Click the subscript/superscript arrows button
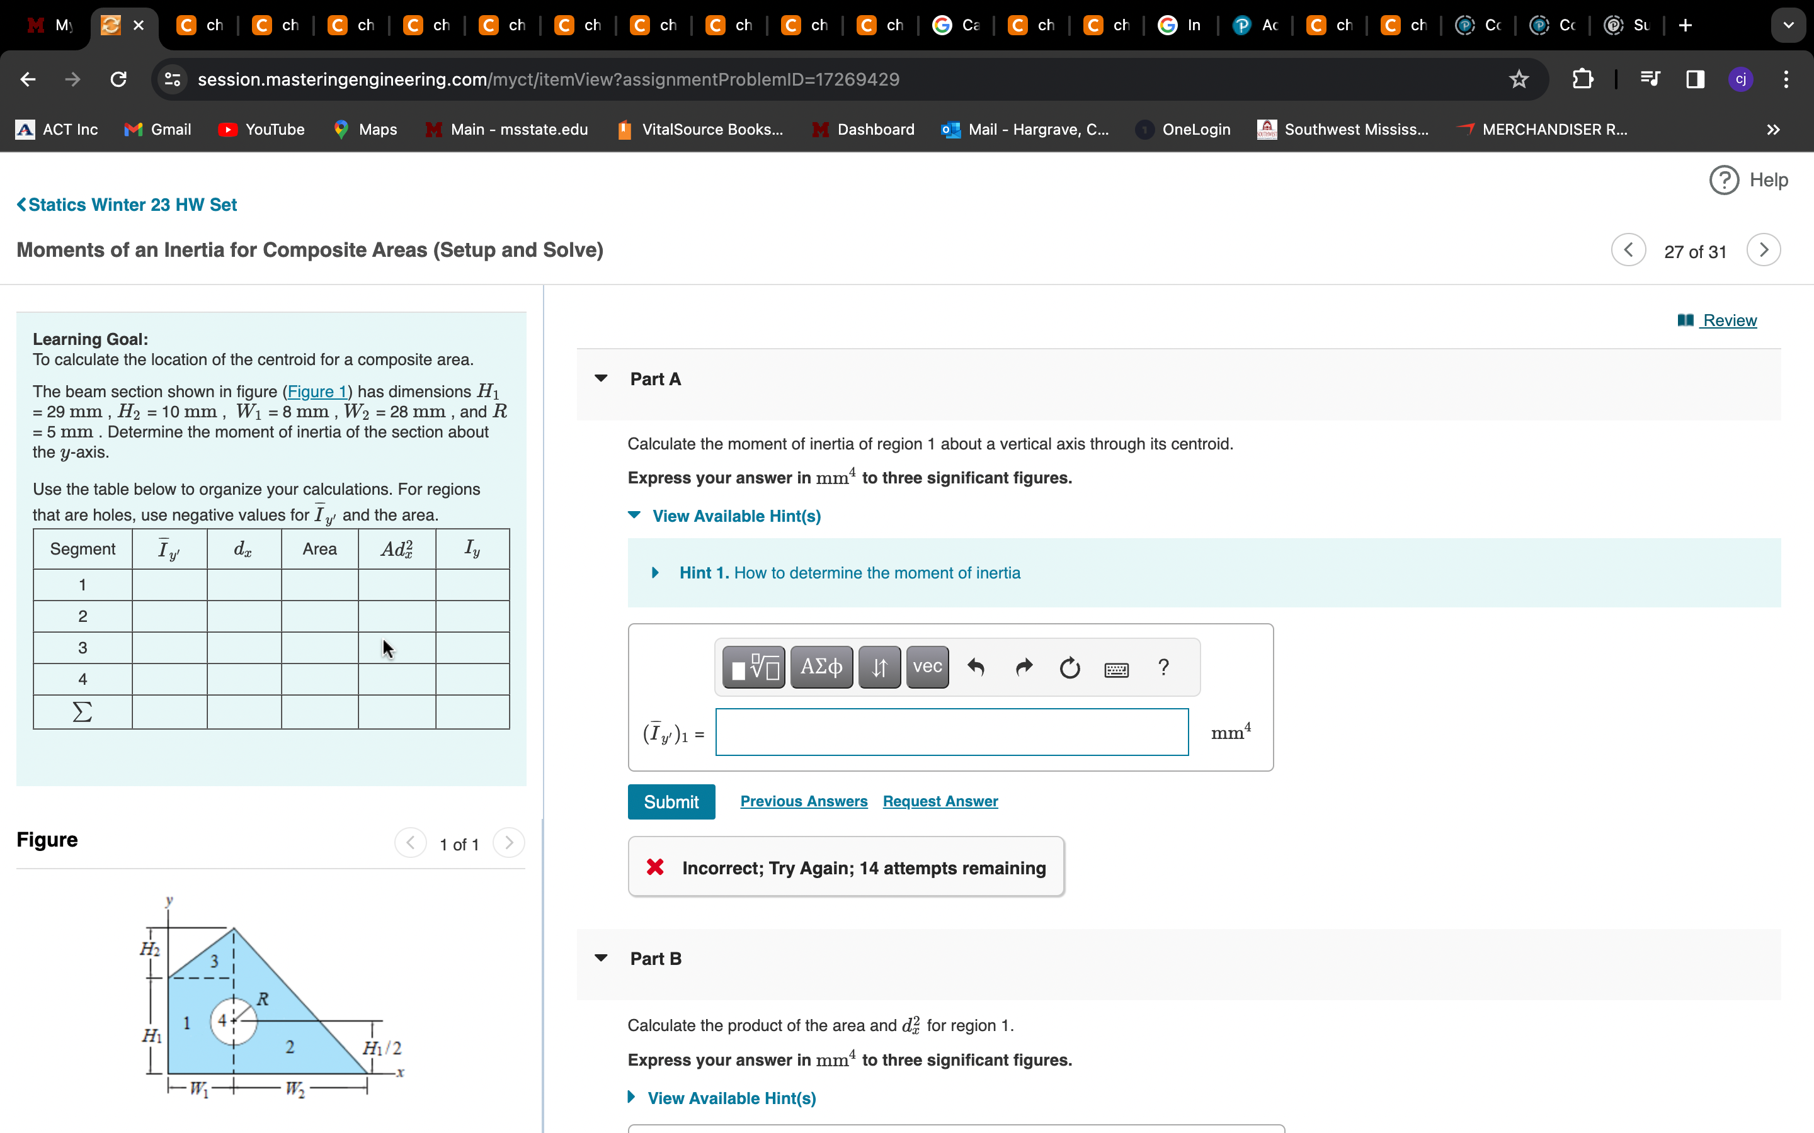 point(879,667)
